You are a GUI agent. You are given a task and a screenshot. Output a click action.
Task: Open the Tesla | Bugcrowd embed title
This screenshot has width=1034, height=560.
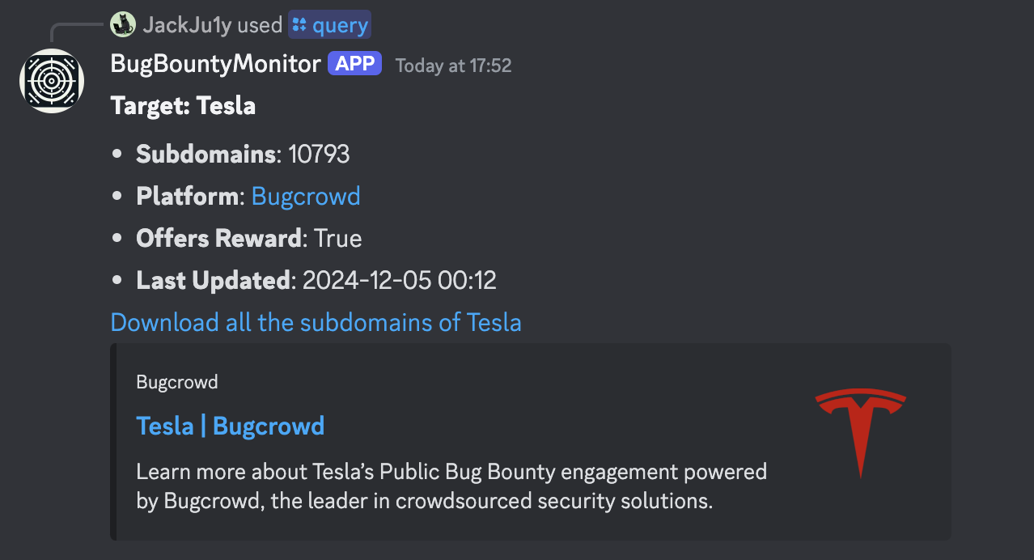tap(231, 426)
